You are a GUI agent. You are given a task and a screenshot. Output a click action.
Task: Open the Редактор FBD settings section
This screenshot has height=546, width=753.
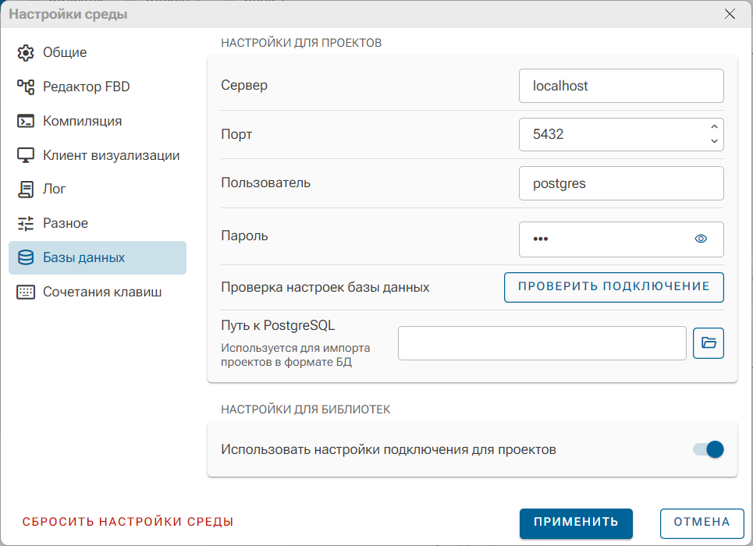[98, 87]
